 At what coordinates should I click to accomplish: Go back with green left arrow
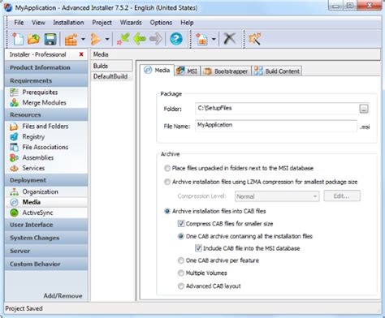(x=140, y=39)
